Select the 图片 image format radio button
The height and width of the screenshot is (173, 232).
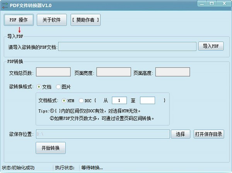click(58, 87)
